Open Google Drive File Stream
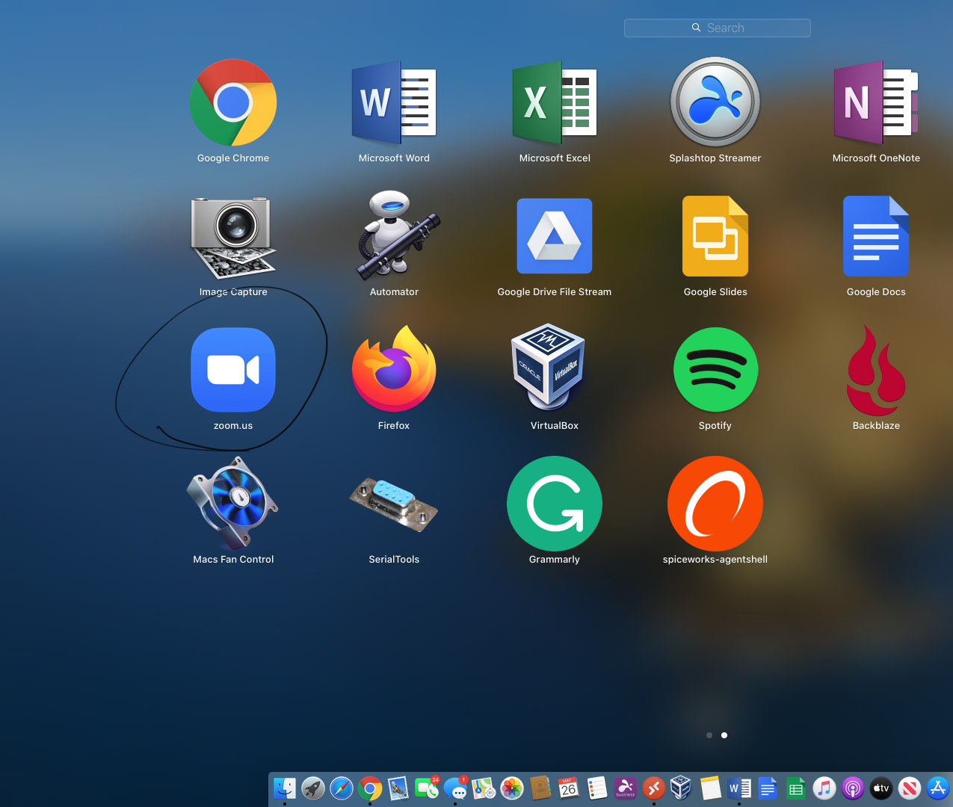 [x=555, y=236]
